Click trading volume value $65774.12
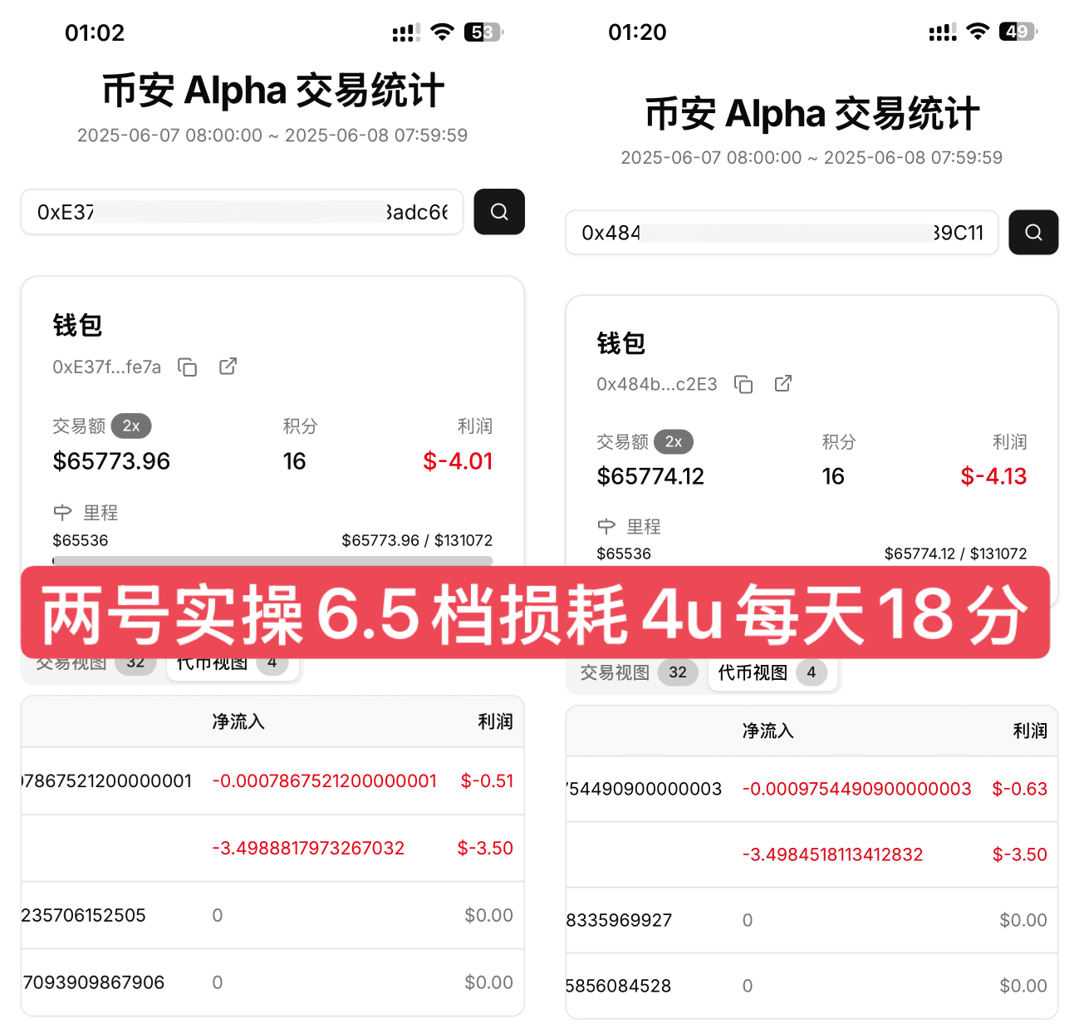 pyautogui.click(x=650, y=476)
